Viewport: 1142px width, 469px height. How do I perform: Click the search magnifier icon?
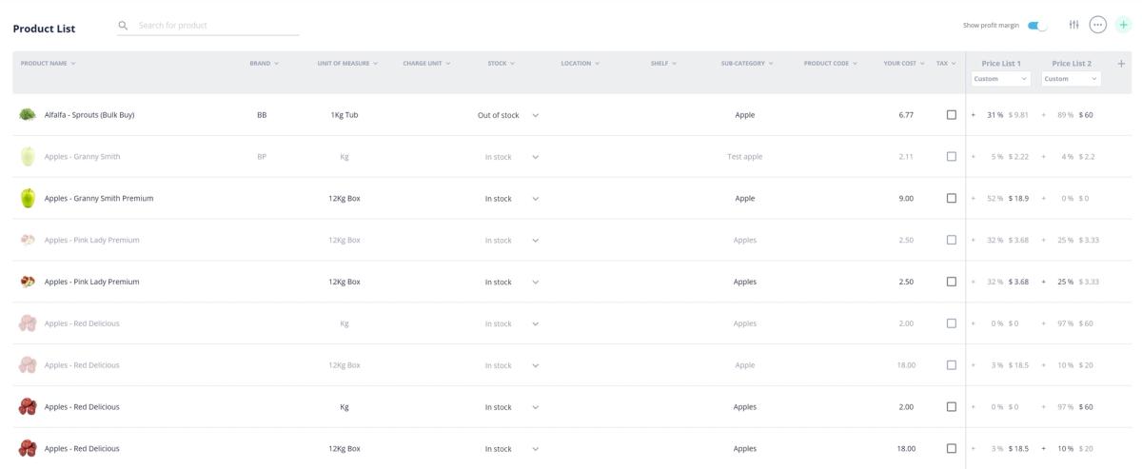(123, 26)
